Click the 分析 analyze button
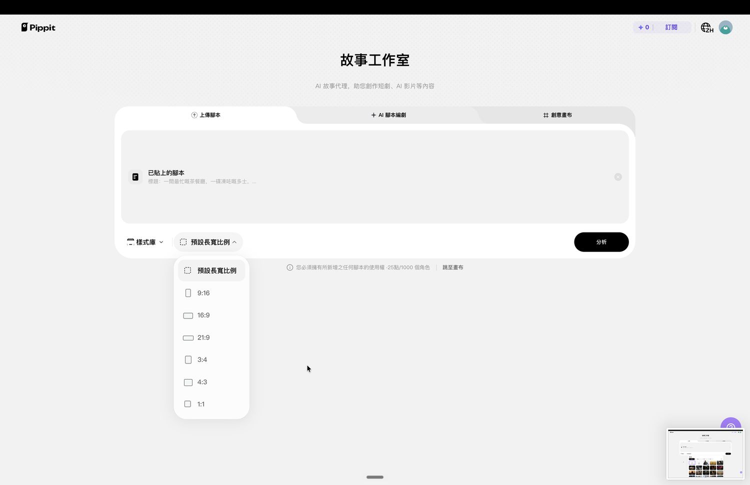Image resolution: width=750 pixels, height=485 pixels. click(601, 242)
